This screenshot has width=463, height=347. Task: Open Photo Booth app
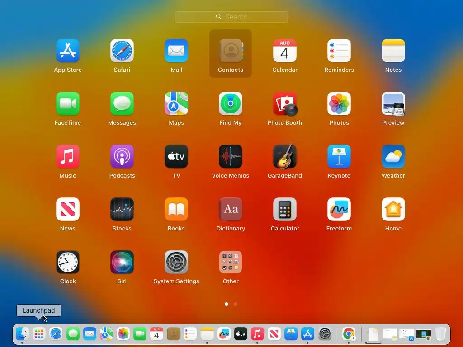coord(285,103)
